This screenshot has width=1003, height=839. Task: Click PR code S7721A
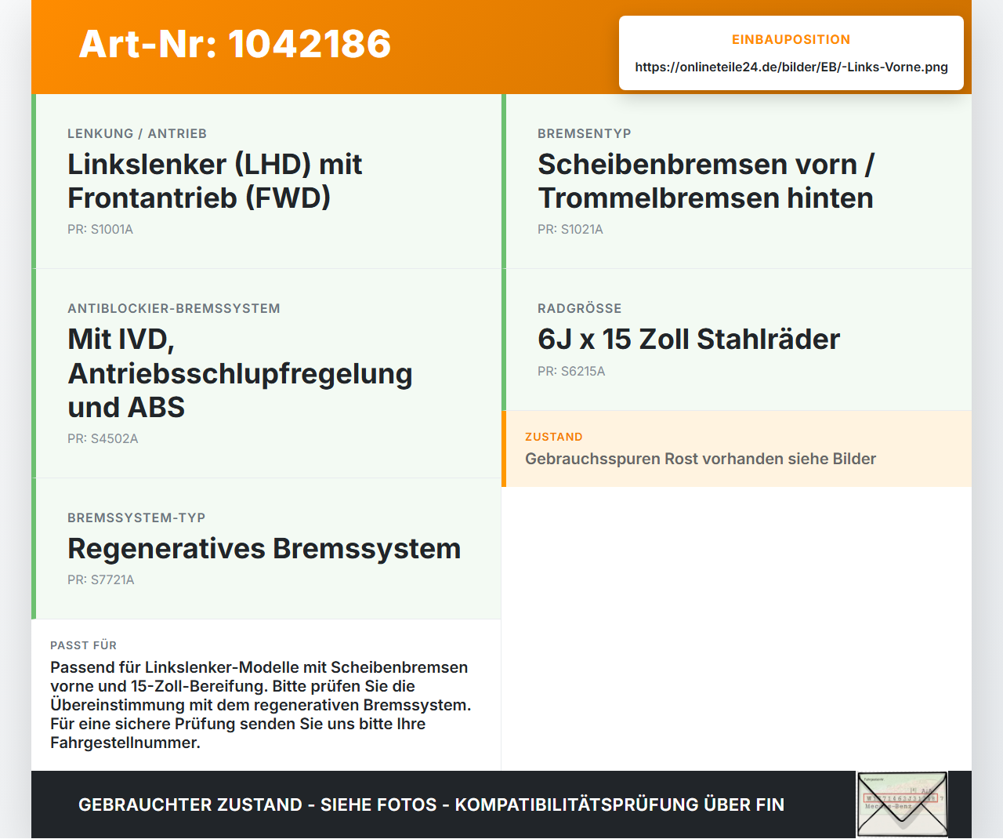(101, 580)
